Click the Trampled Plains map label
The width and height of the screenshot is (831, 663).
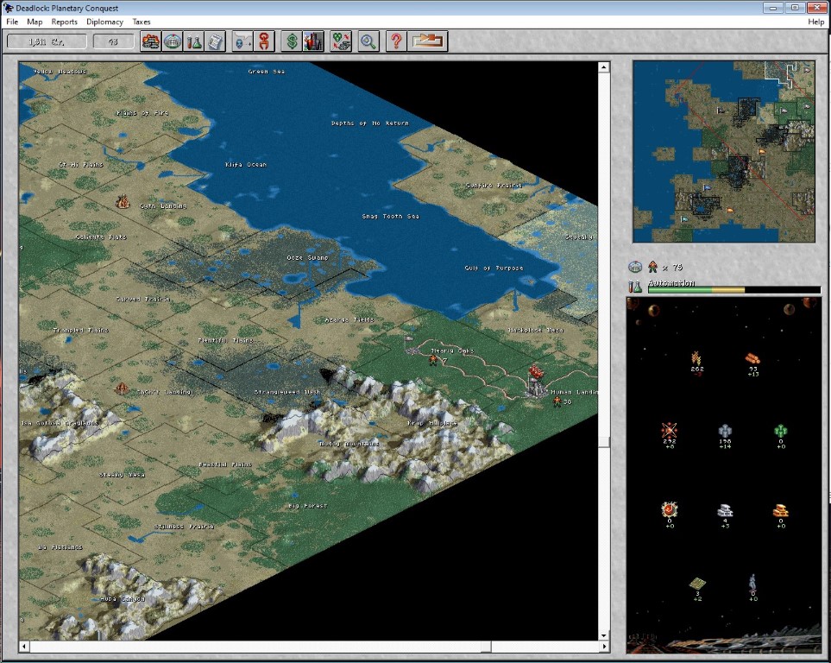click(x=80, y=330)
